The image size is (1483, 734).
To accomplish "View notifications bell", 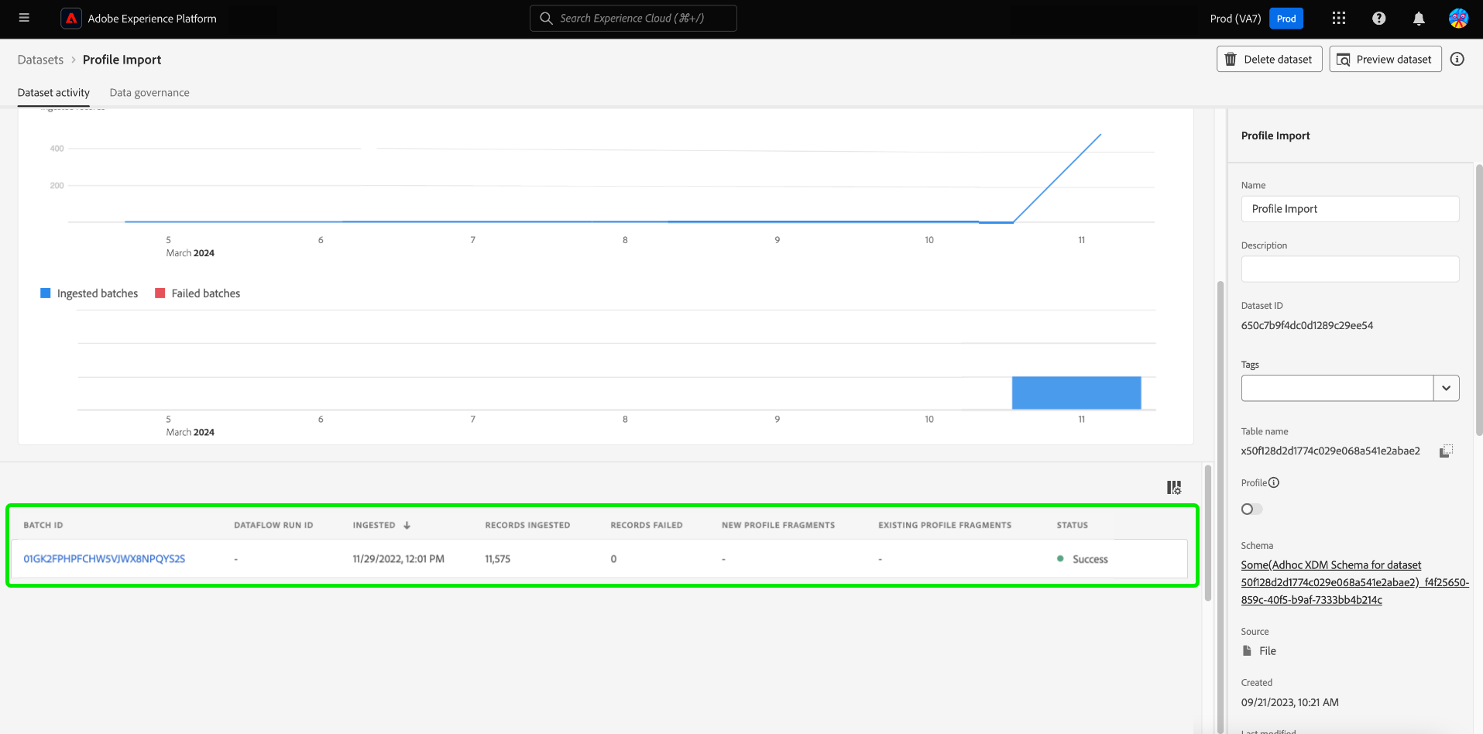I will click(x=1419, y=19).
